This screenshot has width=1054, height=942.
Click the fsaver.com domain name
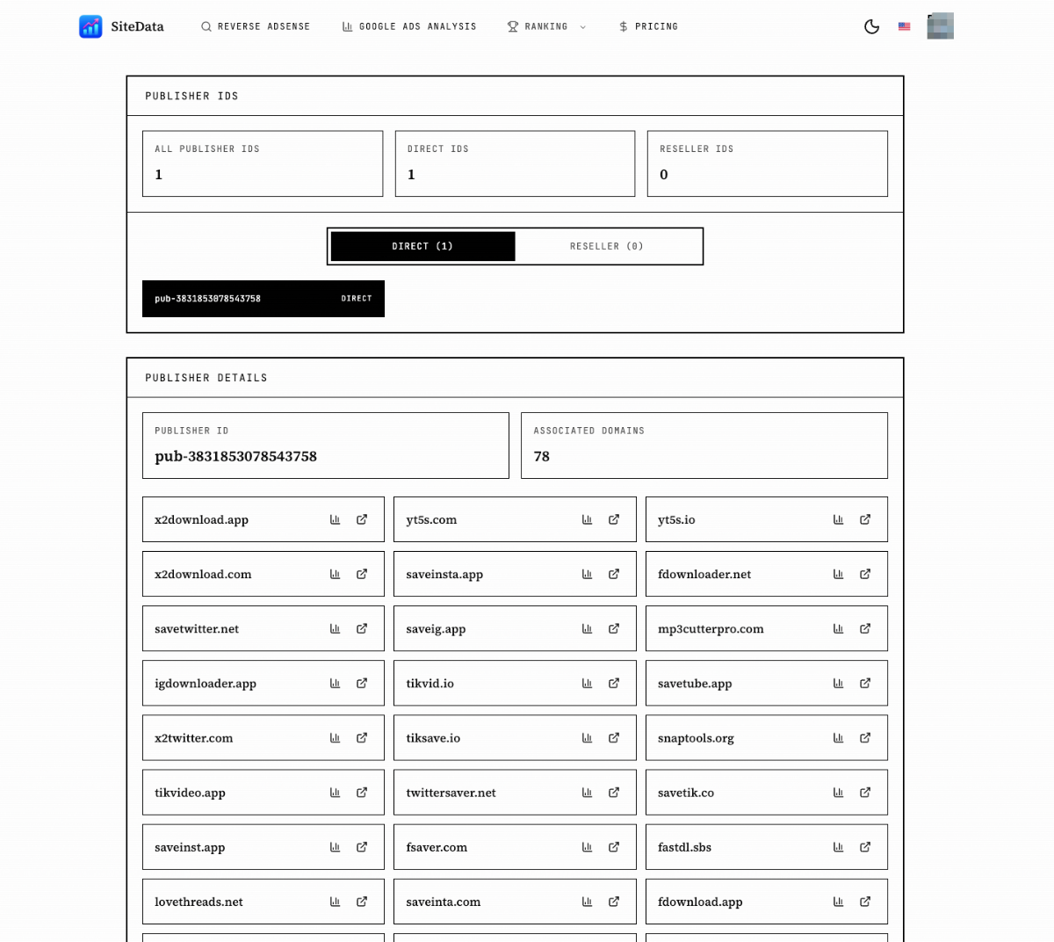[437, 847]
